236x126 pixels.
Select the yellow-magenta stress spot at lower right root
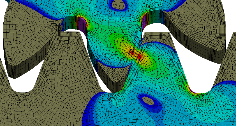tap(192, 90)
